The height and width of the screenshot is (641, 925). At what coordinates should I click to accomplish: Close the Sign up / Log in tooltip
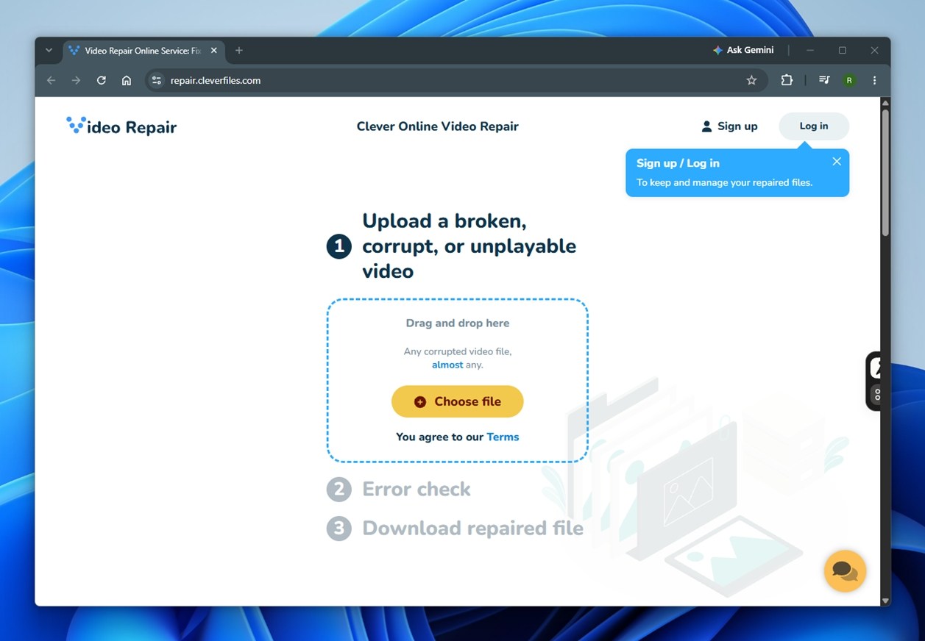tap(837, 162)
